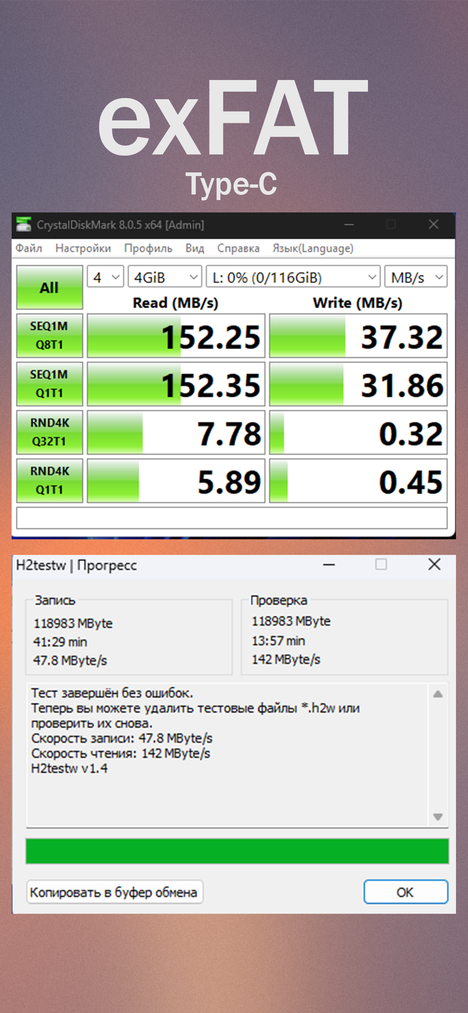Screen dimensions: 468x1013
Task: Run the RND4K Q32T1 test
Action: pos(50,432)
